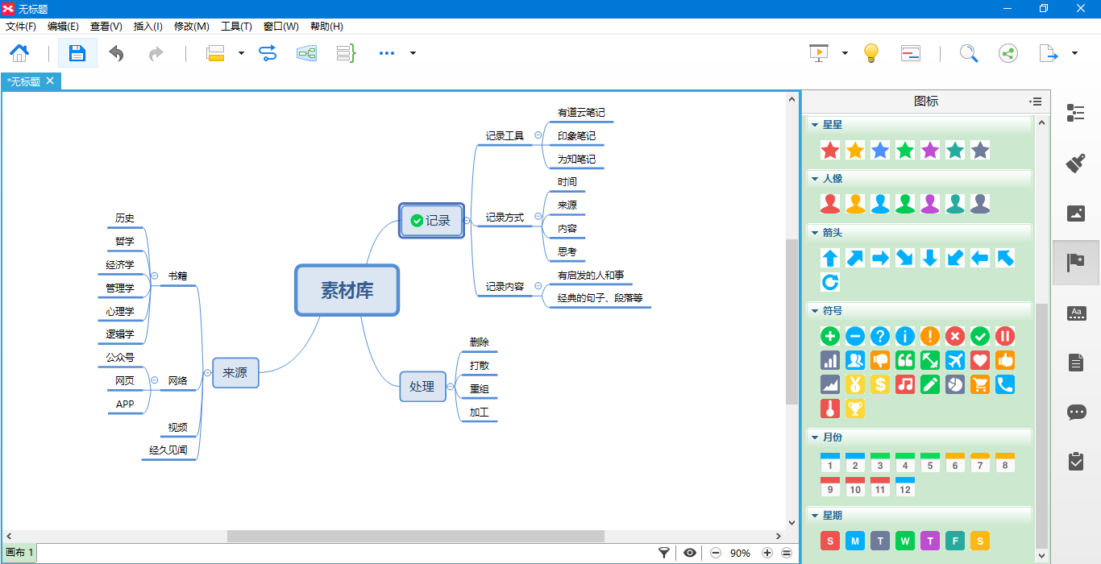Image resolution: width=1101 pixels, height=564 pixels.
Task: Select the 处理 topic
Action: pos(422,387)
